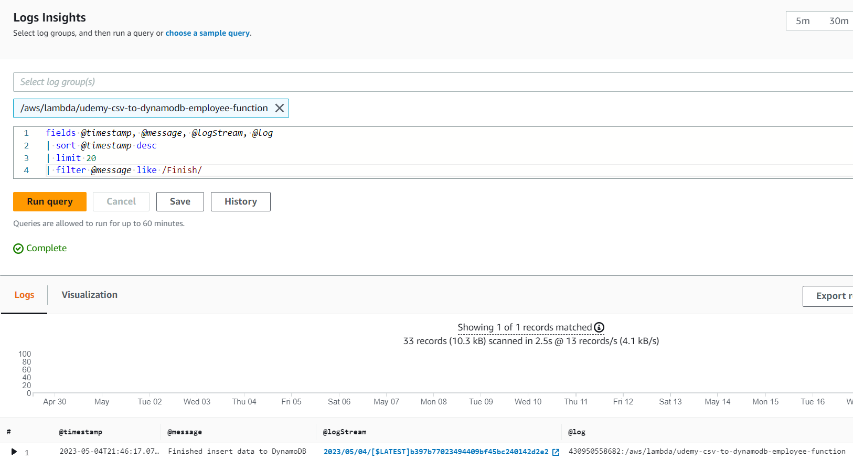
Task: Click the @message column header
Action: click(185, 432)
